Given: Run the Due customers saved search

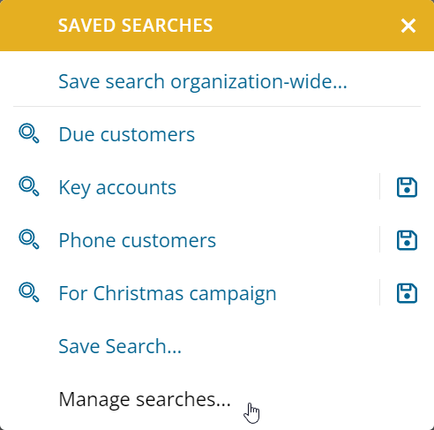Looking at the screenshot, I should (x=127, y=134).
